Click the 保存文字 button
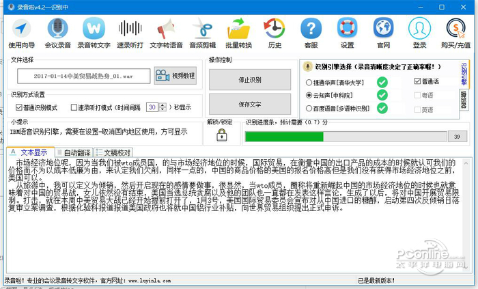 [x=250, y=104]
